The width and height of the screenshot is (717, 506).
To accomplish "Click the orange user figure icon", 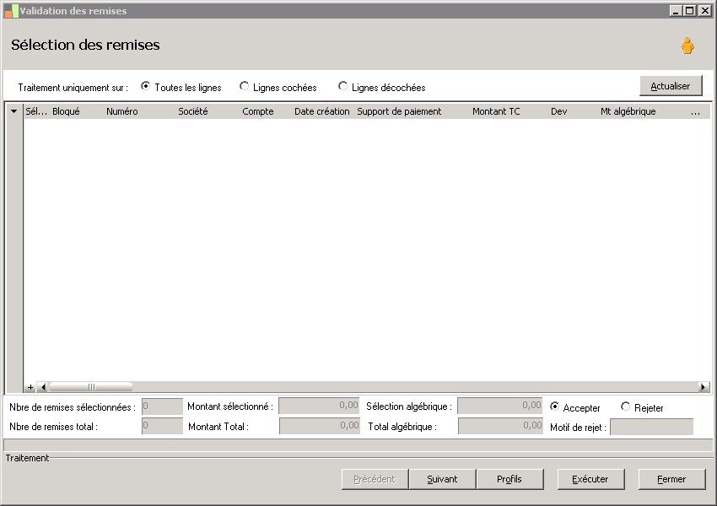I will [x=687, y=46].
